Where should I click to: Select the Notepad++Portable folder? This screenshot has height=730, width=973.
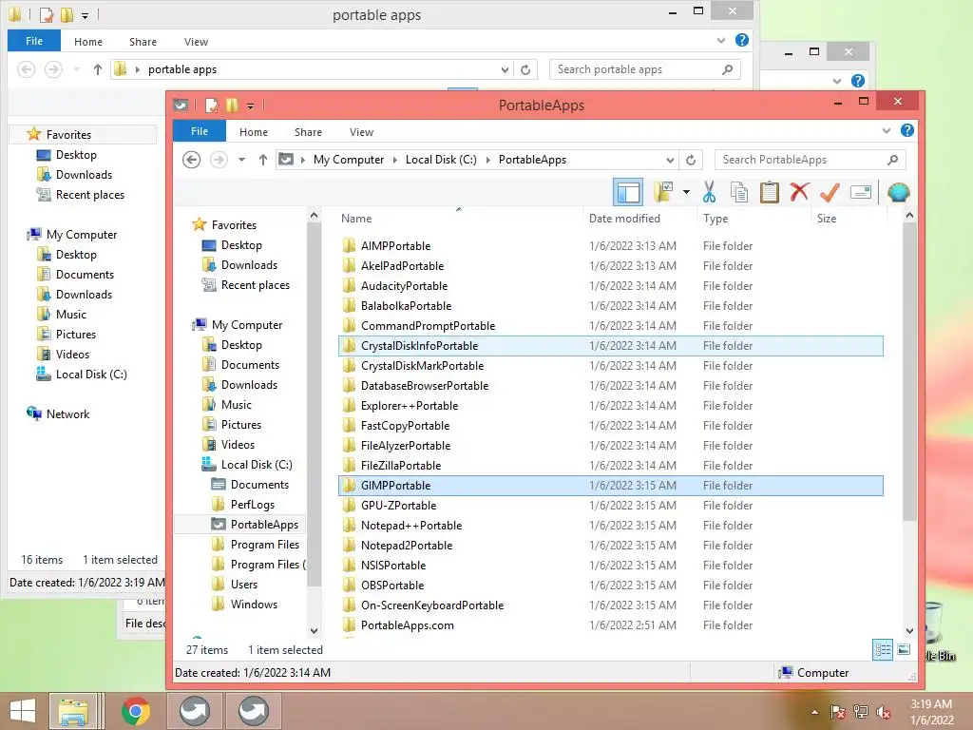(x=611, y=525)
